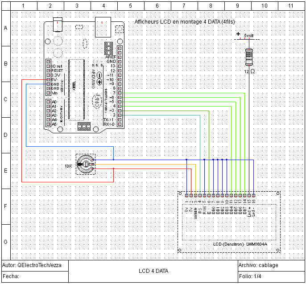
Task: Select the LCD display screen rectangle
Action: coord(229,222)
